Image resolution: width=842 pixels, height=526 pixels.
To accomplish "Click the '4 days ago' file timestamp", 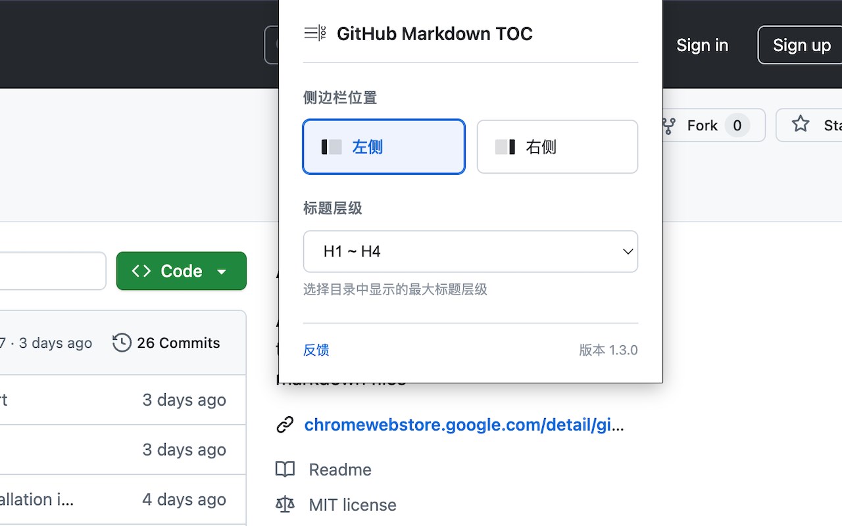I will 184,499.
